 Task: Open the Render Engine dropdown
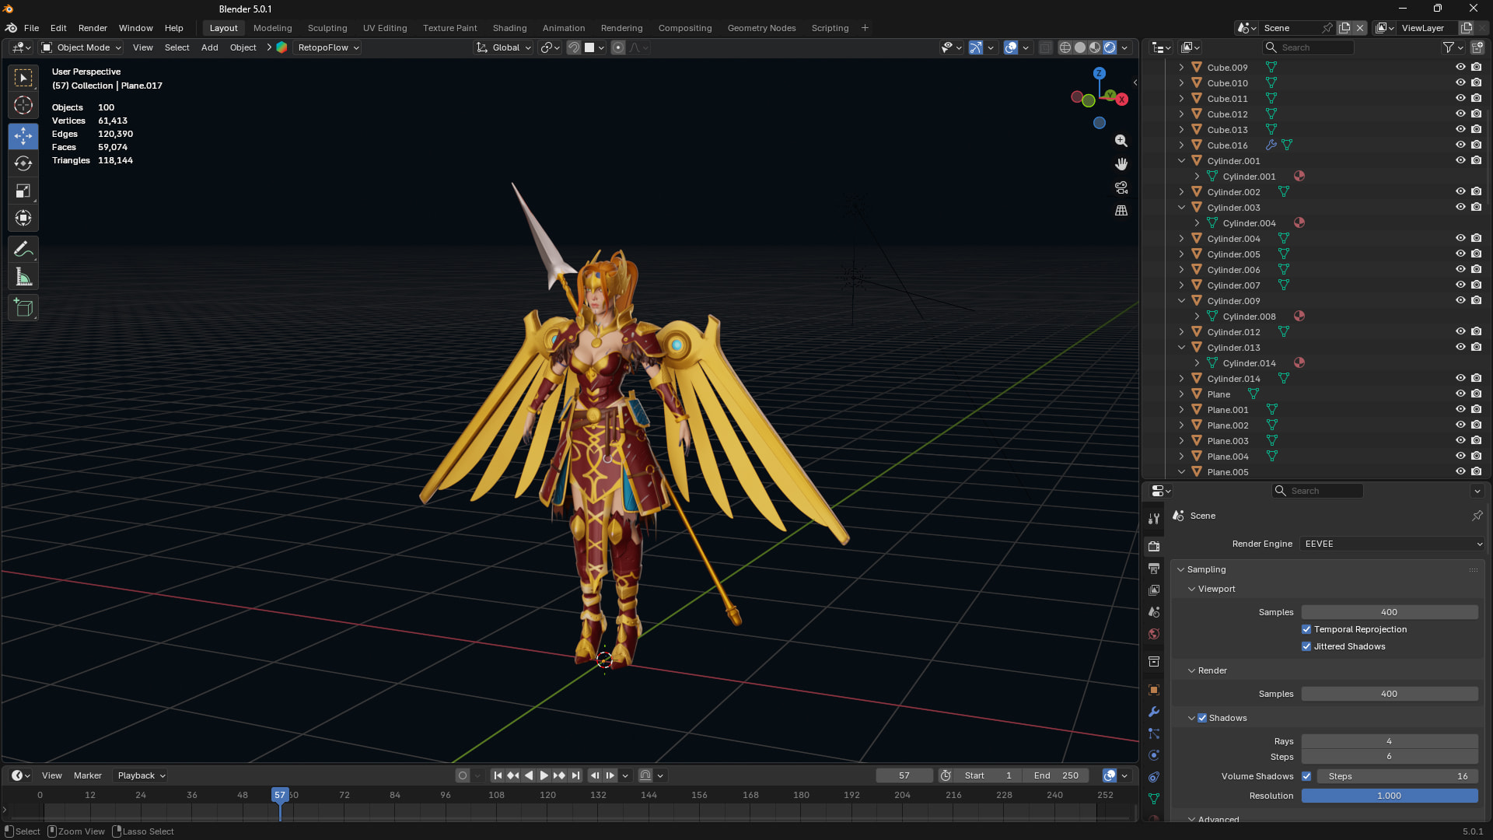tap(1392, 544)
